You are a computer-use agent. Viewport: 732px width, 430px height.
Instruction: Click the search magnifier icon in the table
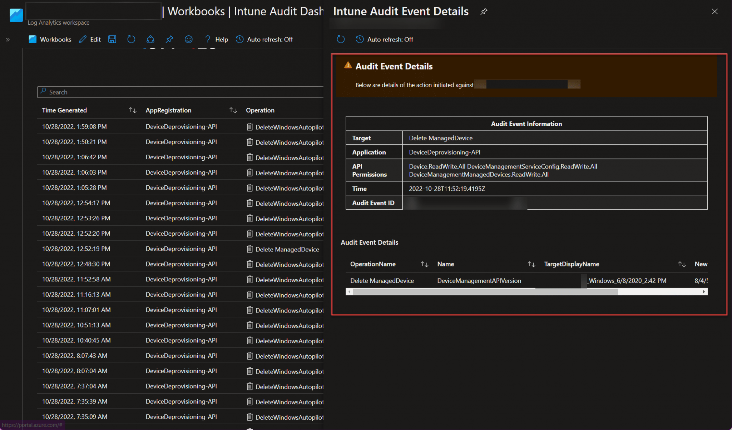click(43, 92)
